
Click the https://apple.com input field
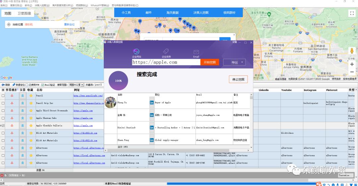pos(166,62)
